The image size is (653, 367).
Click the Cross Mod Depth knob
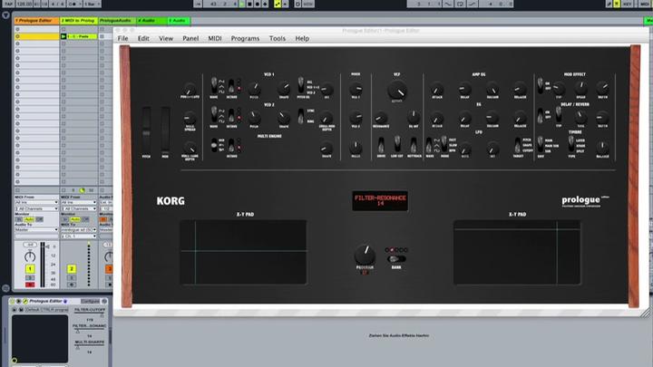click(x=326, y=118)
